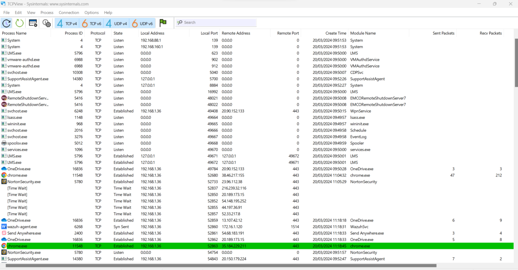Toggle the TCP v4 filter
518x270 pixels.
tap(67, 23)
